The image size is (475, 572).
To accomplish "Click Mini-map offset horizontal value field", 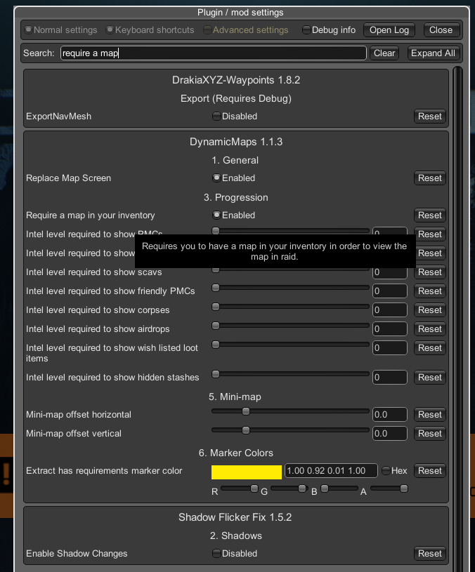I will point(389,414).
